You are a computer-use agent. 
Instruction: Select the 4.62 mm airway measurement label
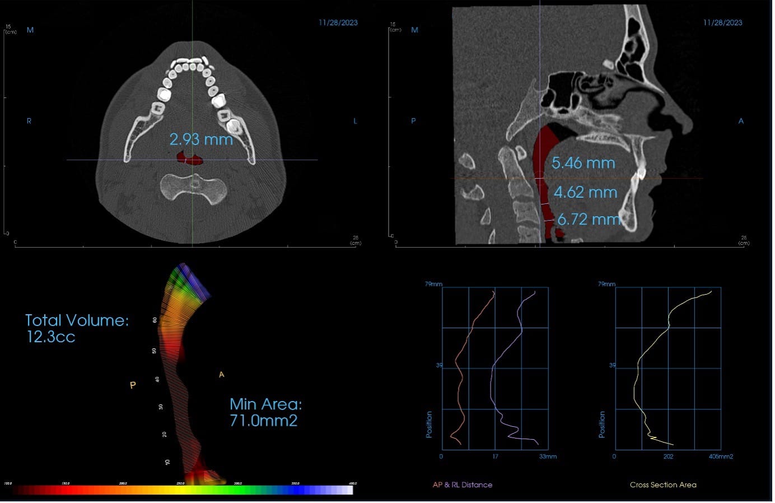pos(585,192)
